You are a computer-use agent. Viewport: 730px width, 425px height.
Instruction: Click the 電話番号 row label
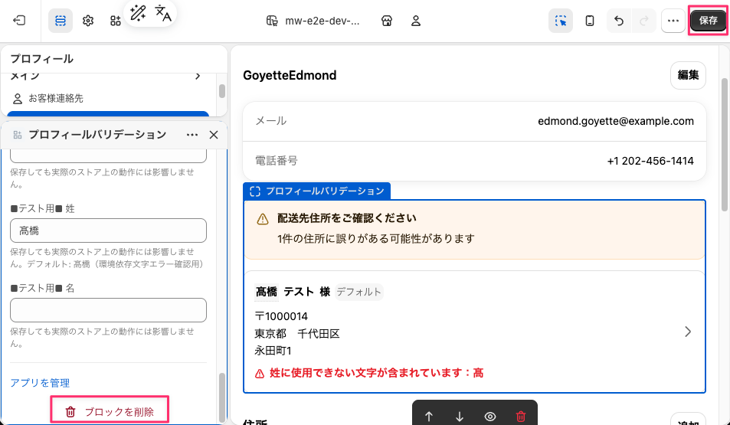click(276, 161)
